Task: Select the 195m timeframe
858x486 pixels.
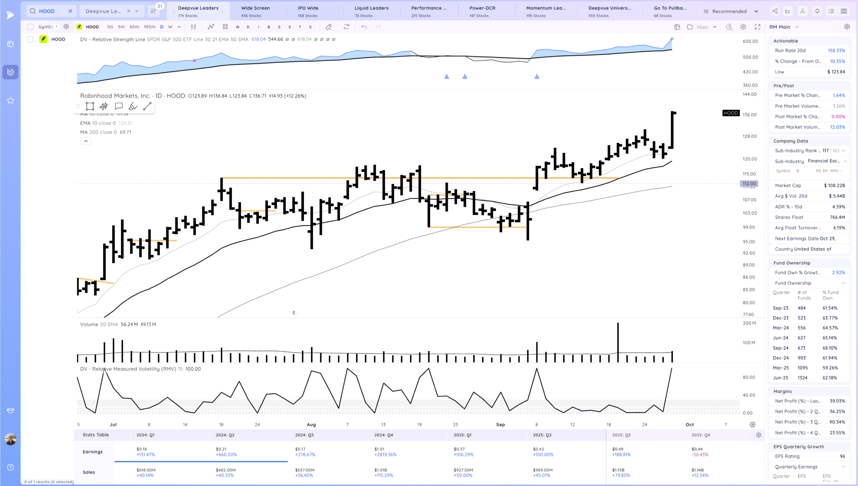Action: point(149,27)
